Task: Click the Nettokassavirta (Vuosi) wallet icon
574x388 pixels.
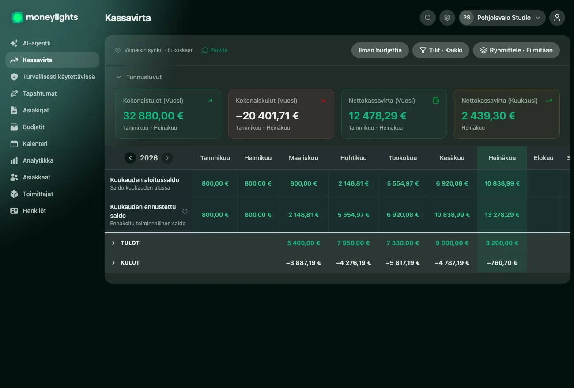Action: click(436, 101)
